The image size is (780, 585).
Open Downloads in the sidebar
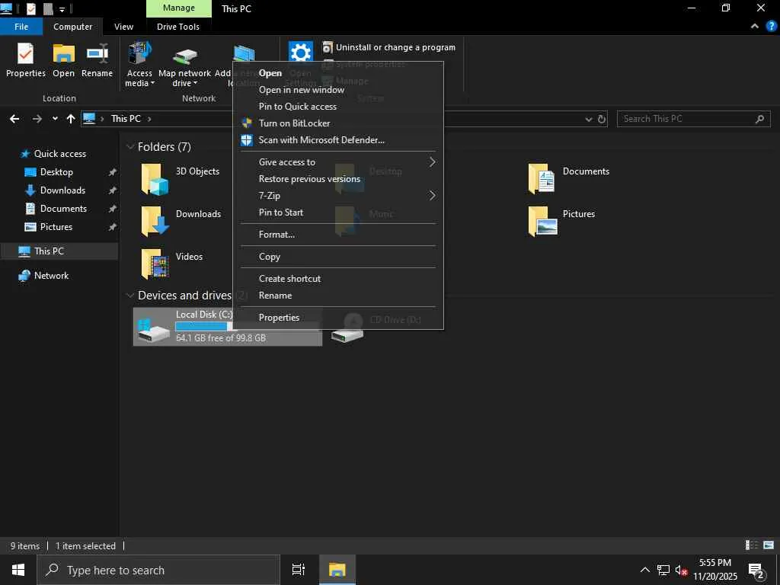[62, 190]
